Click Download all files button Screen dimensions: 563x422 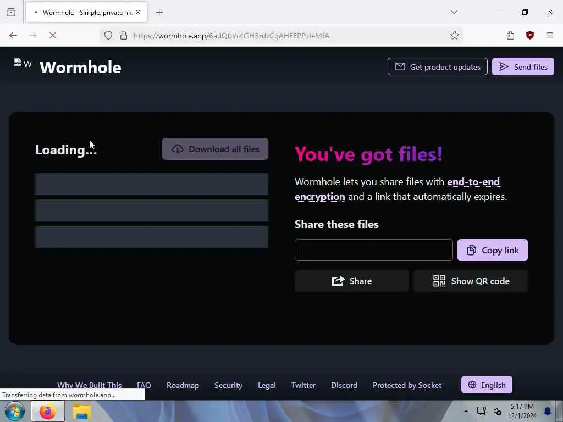215,149
